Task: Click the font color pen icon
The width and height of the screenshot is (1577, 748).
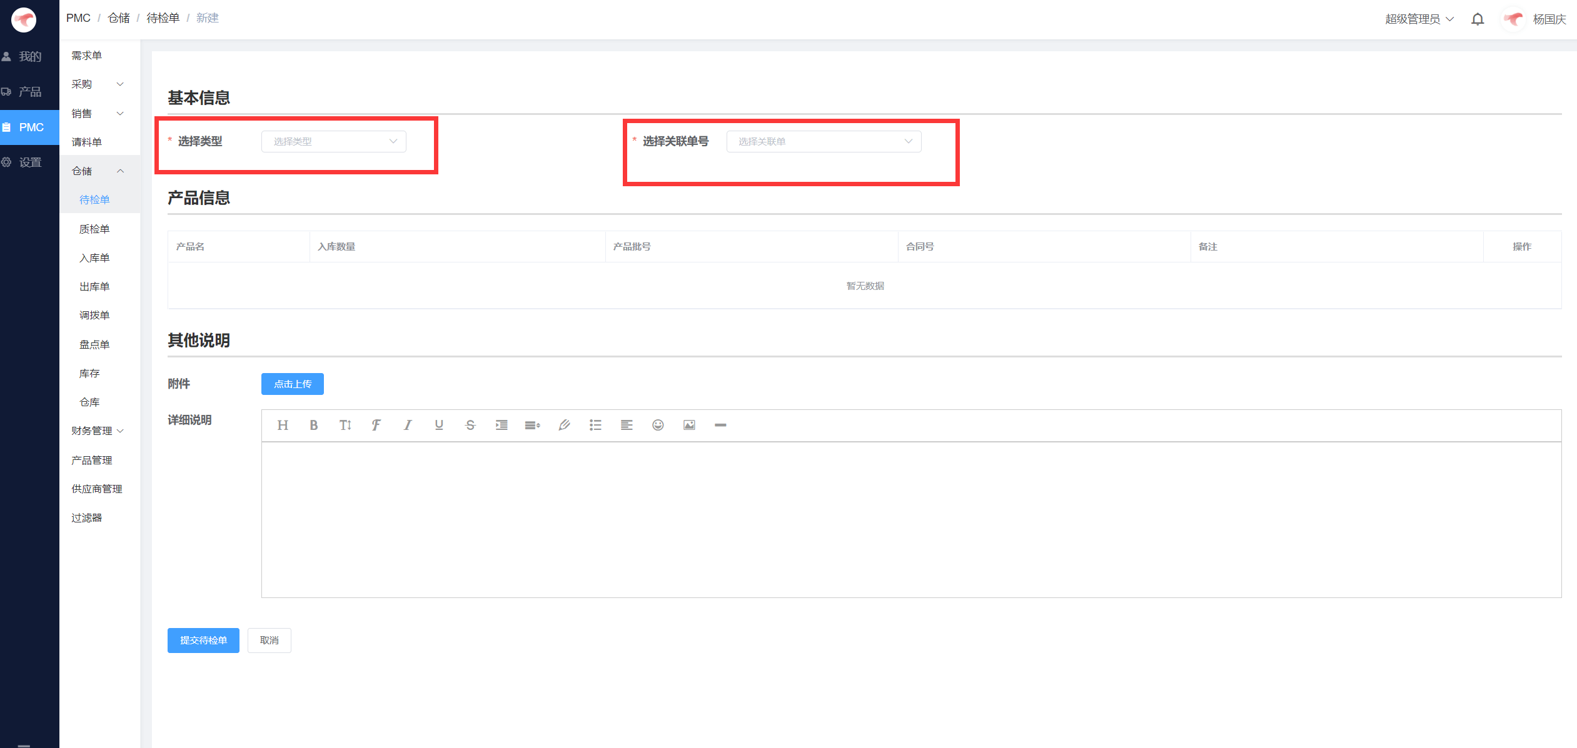Action: click(x=564, y=425)
